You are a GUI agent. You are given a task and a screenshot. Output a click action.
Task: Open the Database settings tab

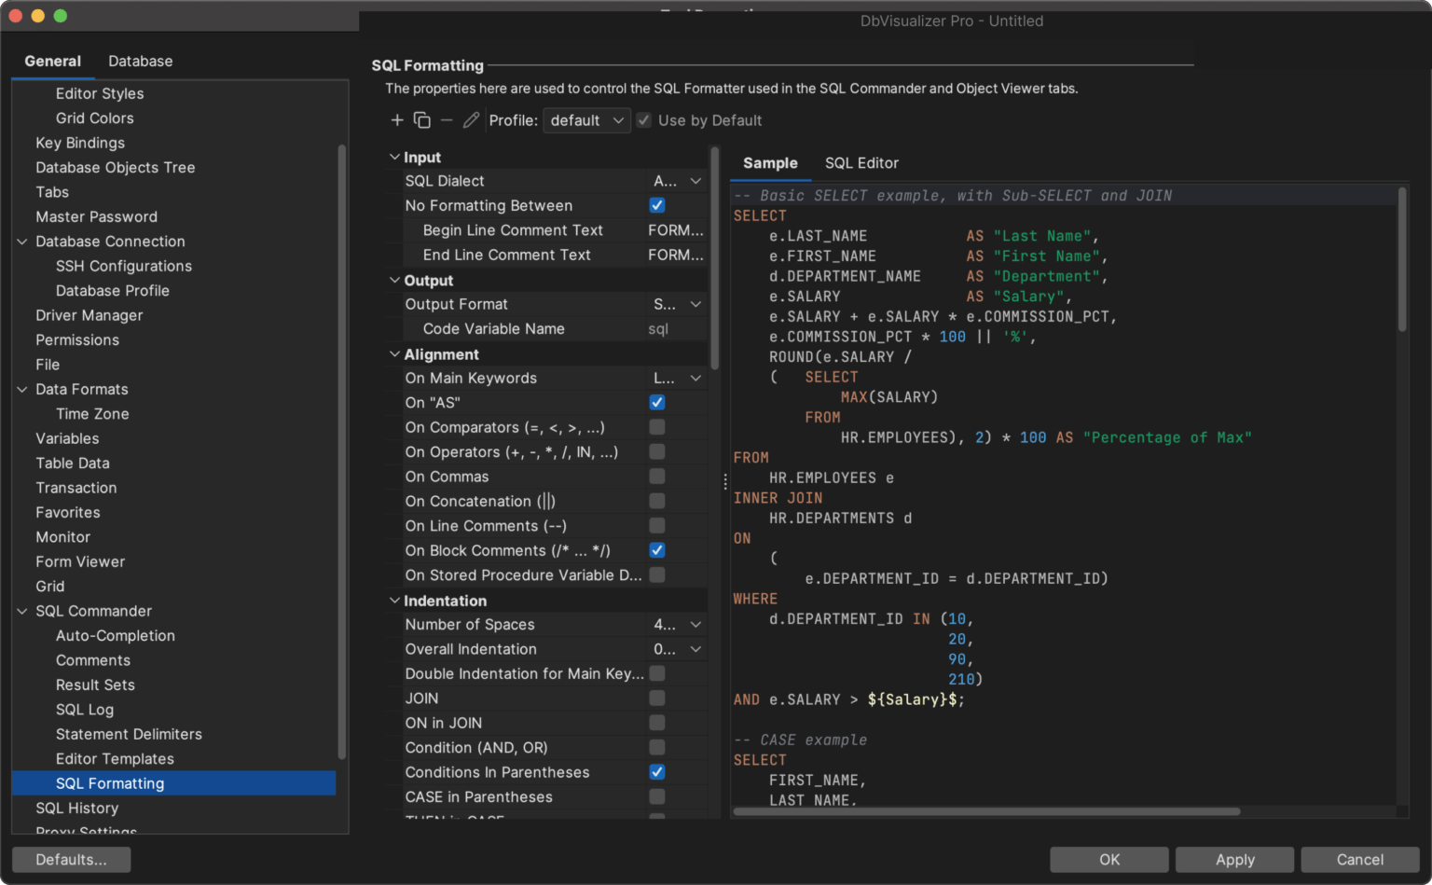click(x=141, y=61)
